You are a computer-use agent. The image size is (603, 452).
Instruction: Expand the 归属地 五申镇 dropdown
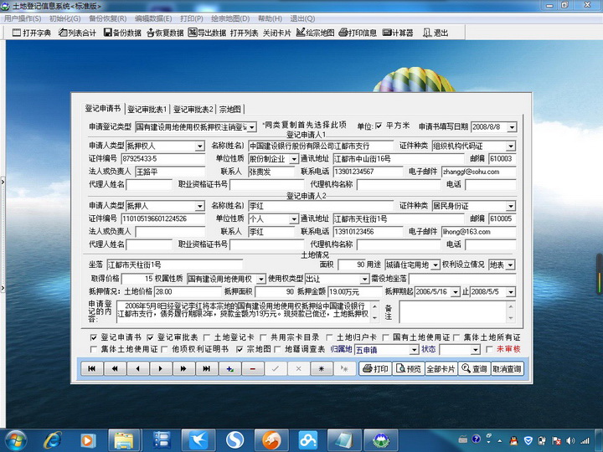tap(414, 350)
